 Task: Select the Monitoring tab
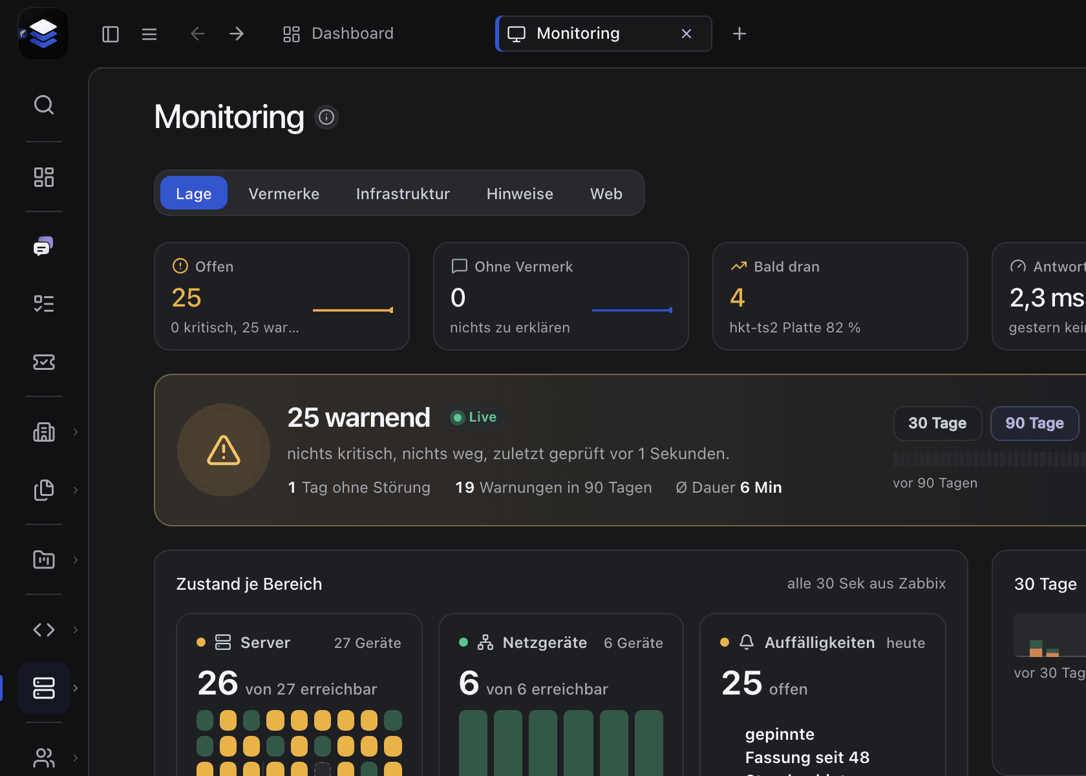(604, 34)
